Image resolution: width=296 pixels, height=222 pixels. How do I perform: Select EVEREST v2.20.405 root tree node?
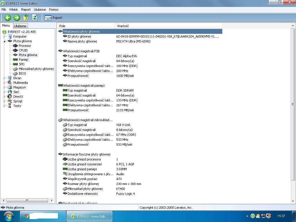pyautogui.click(x=22, y=32)
